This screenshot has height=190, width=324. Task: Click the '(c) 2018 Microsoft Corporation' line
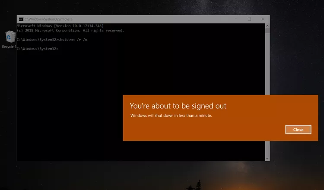[70, 31]
